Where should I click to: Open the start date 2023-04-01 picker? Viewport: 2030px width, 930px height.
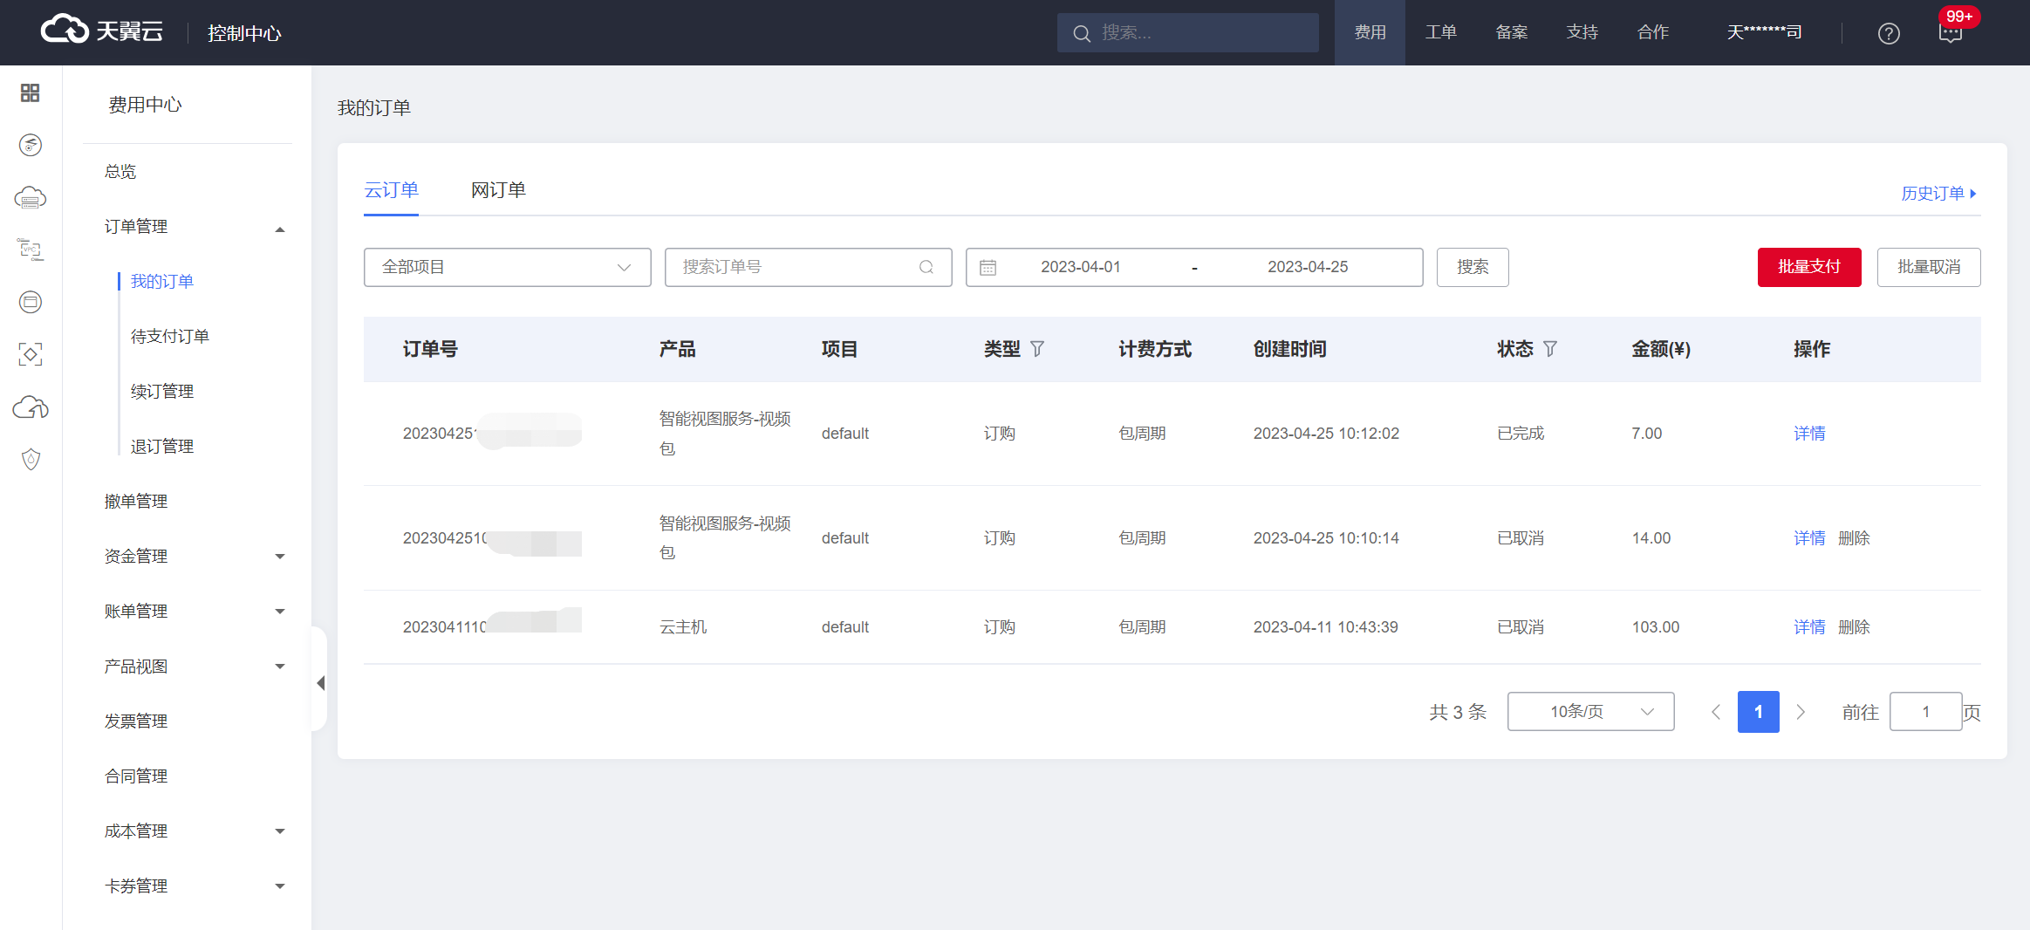click(x=1080, y=267)
